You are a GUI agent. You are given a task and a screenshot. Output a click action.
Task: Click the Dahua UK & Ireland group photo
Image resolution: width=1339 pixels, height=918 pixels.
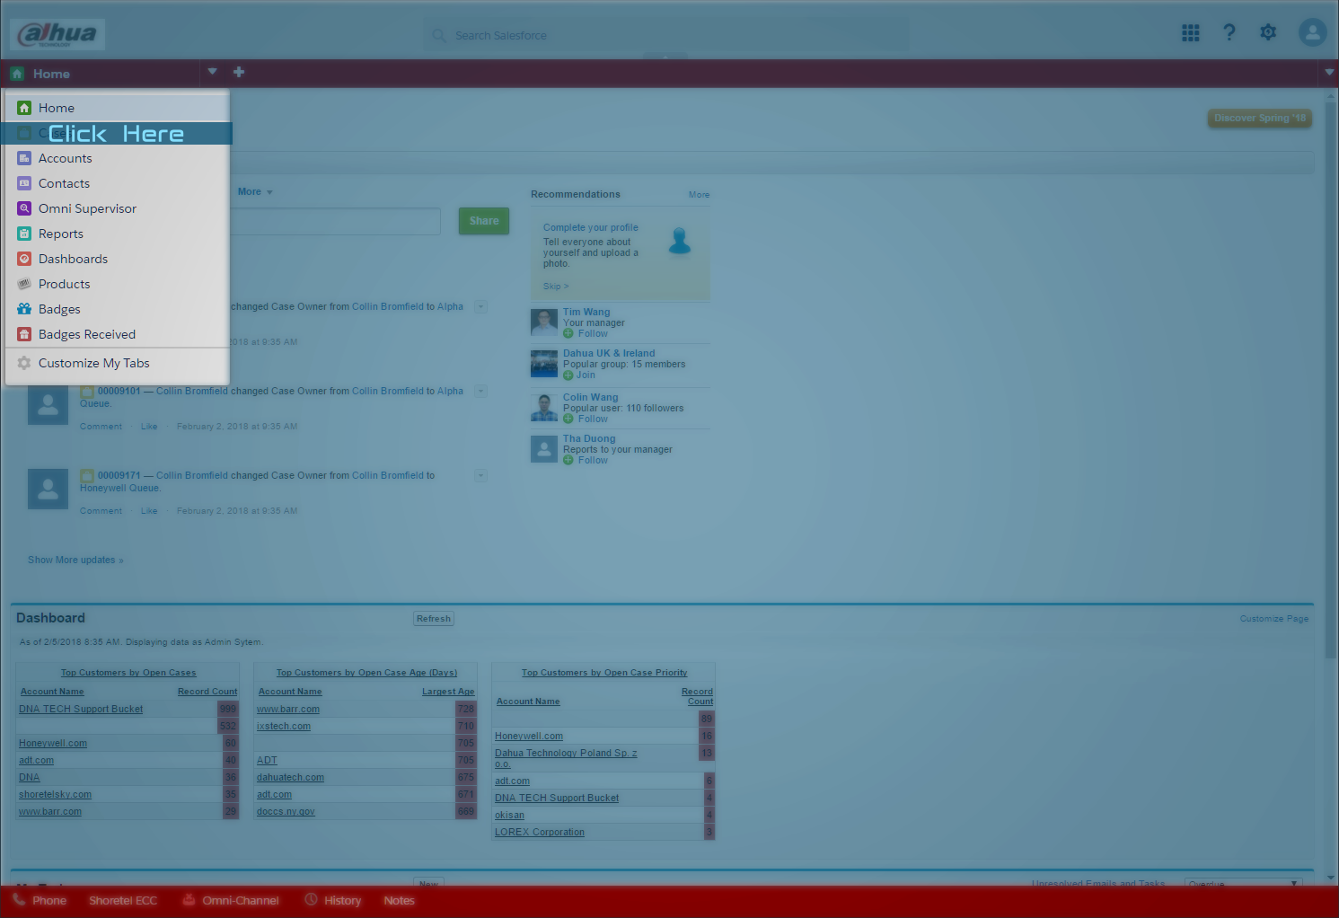(x=544, y=364)
